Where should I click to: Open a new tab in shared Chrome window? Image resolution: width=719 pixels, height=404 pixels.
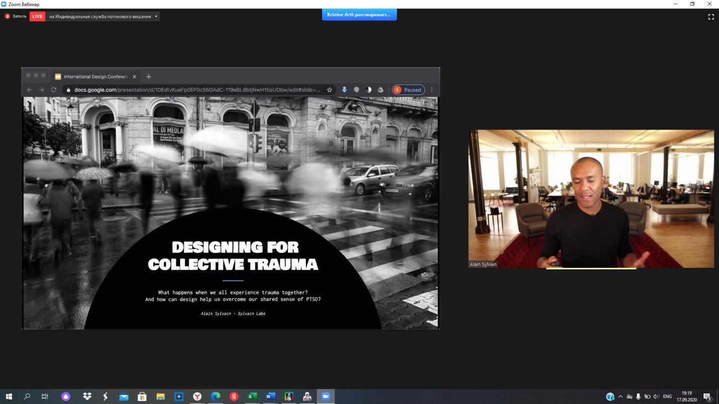(148, 76)
